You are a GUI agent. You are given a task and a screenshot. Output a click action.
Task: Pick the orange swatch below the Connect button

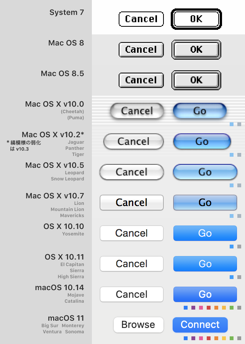[216, 338]
